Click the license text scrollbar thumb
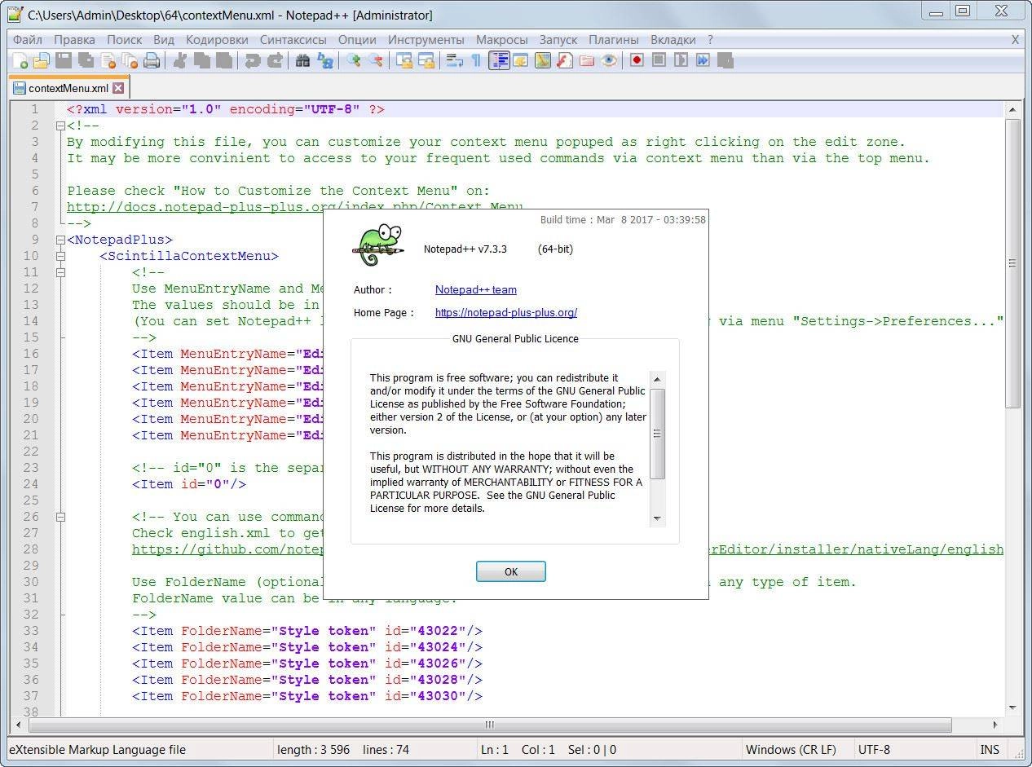1032x767 pixels. pos(657,433)
